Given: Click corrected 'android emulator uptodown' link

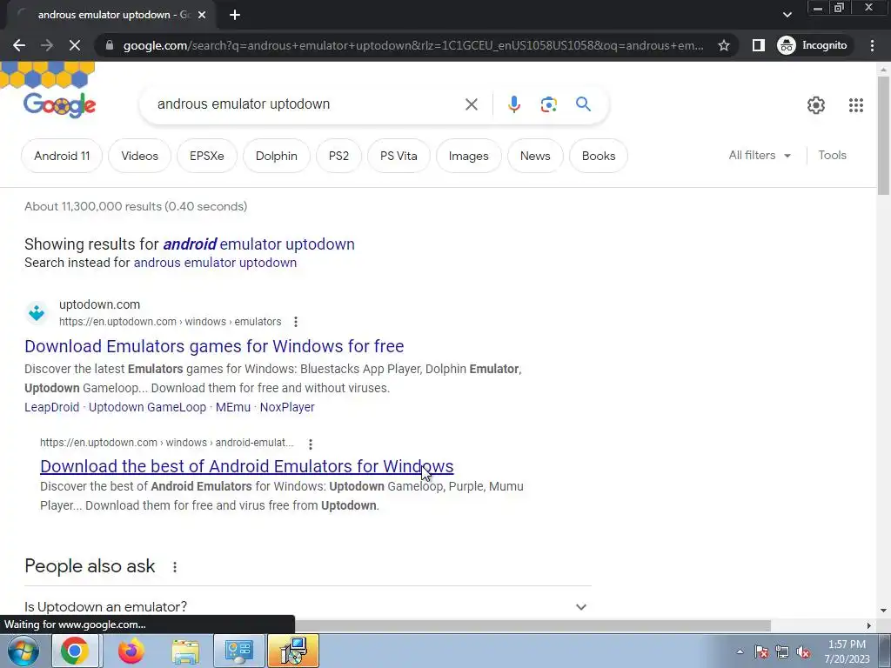Looking at the screenshot, I should 258,244.
